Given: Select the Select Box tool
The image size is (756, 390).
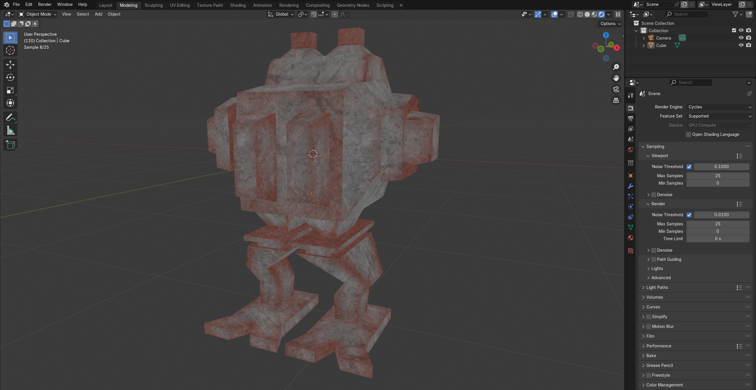Looking at the screenshot, I should point(10,38).
